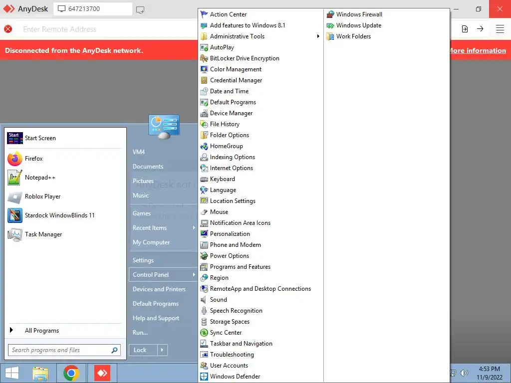Expand Control Panel submenu arrow
This screenshot has width=511, height=383.
(194, 275)
